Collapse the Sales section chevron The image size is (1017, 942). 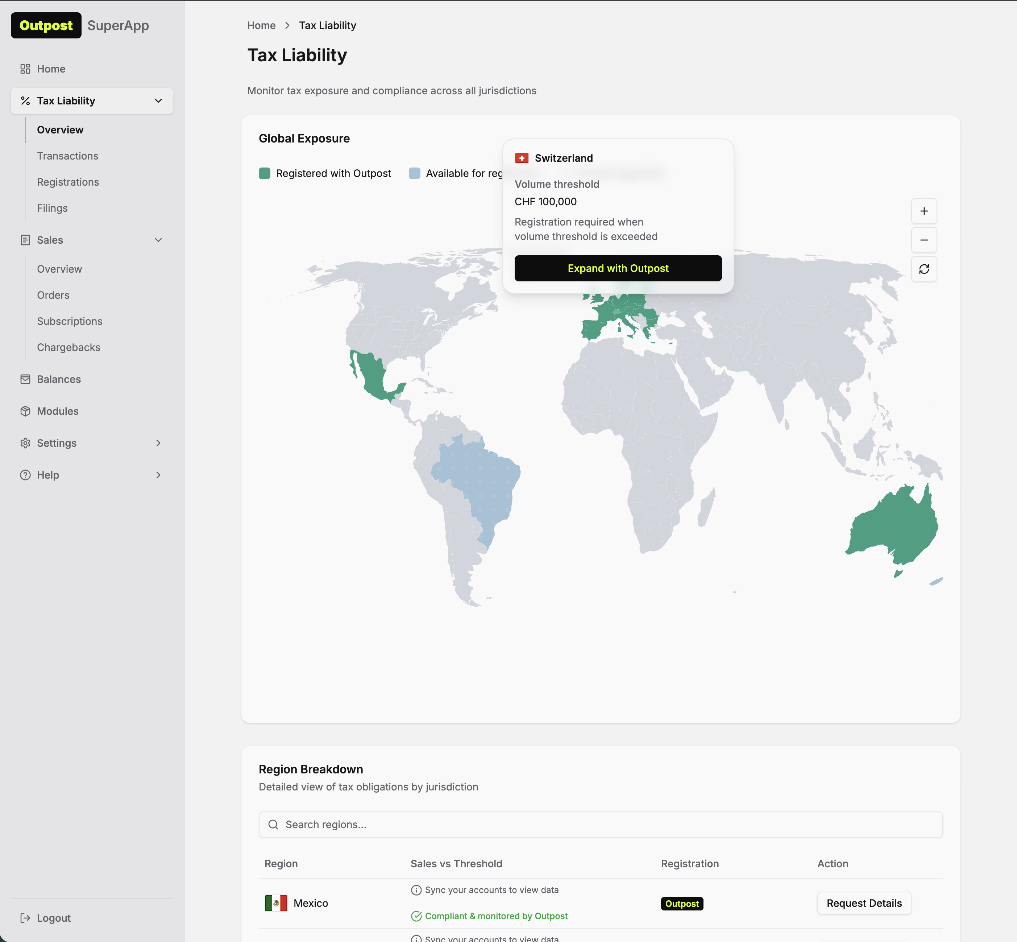pyautogui.click(x=158, y=240)
